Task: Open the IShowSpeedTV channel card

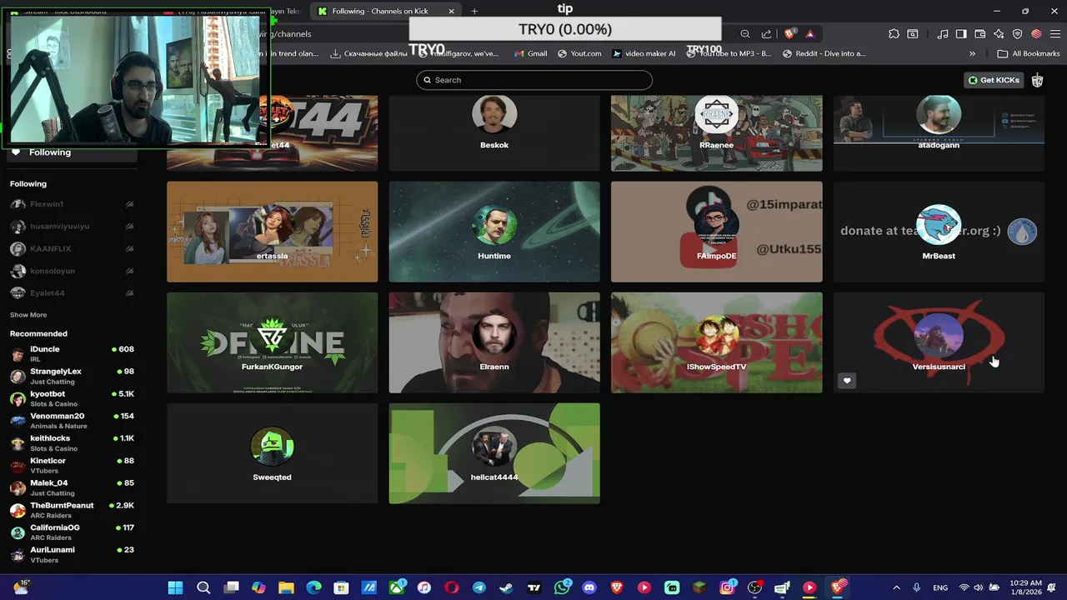Action: [x=716, y=342]
